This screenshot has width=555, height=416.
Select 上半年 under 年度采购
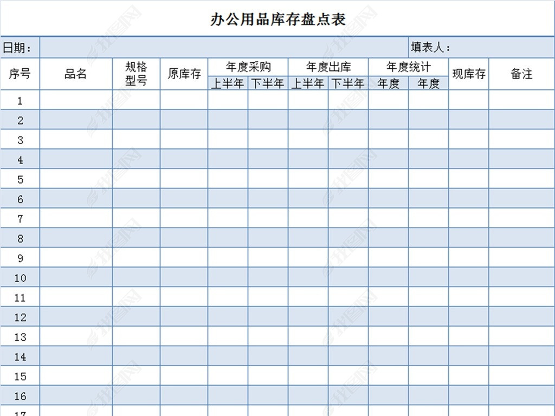(228, 83)
